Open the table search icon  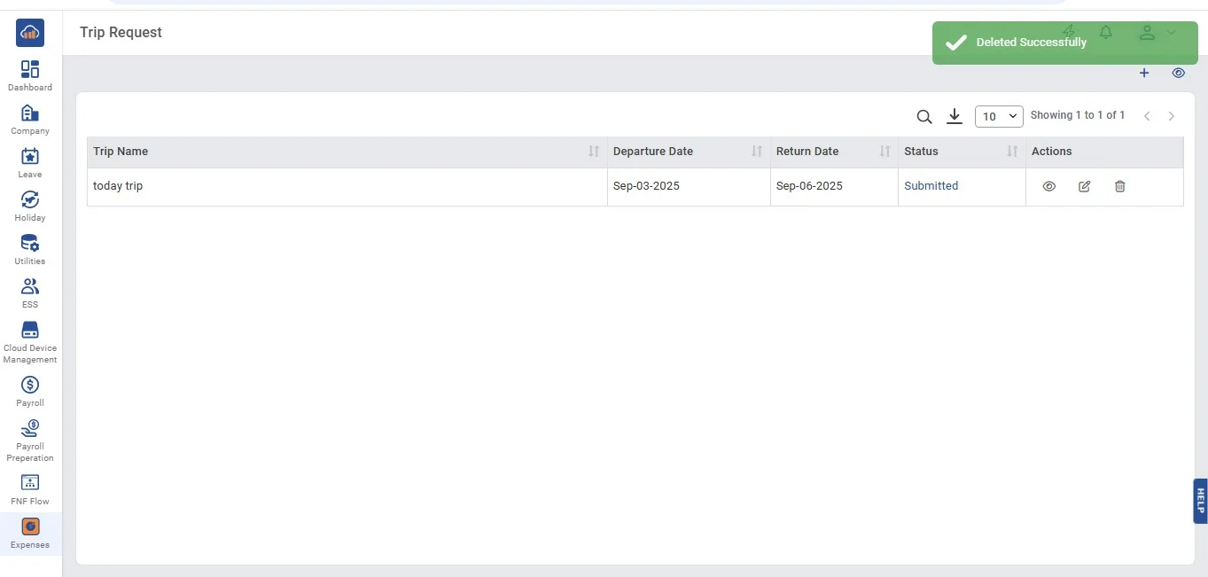coord(924,116)
